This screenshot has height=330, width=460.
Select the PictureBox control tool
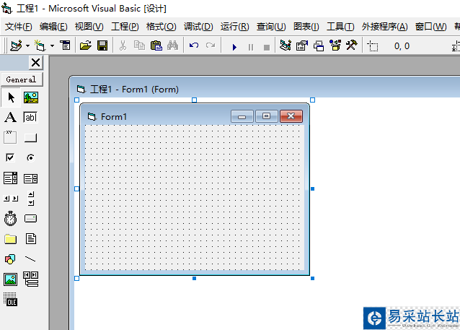click(x=31, y=97)
